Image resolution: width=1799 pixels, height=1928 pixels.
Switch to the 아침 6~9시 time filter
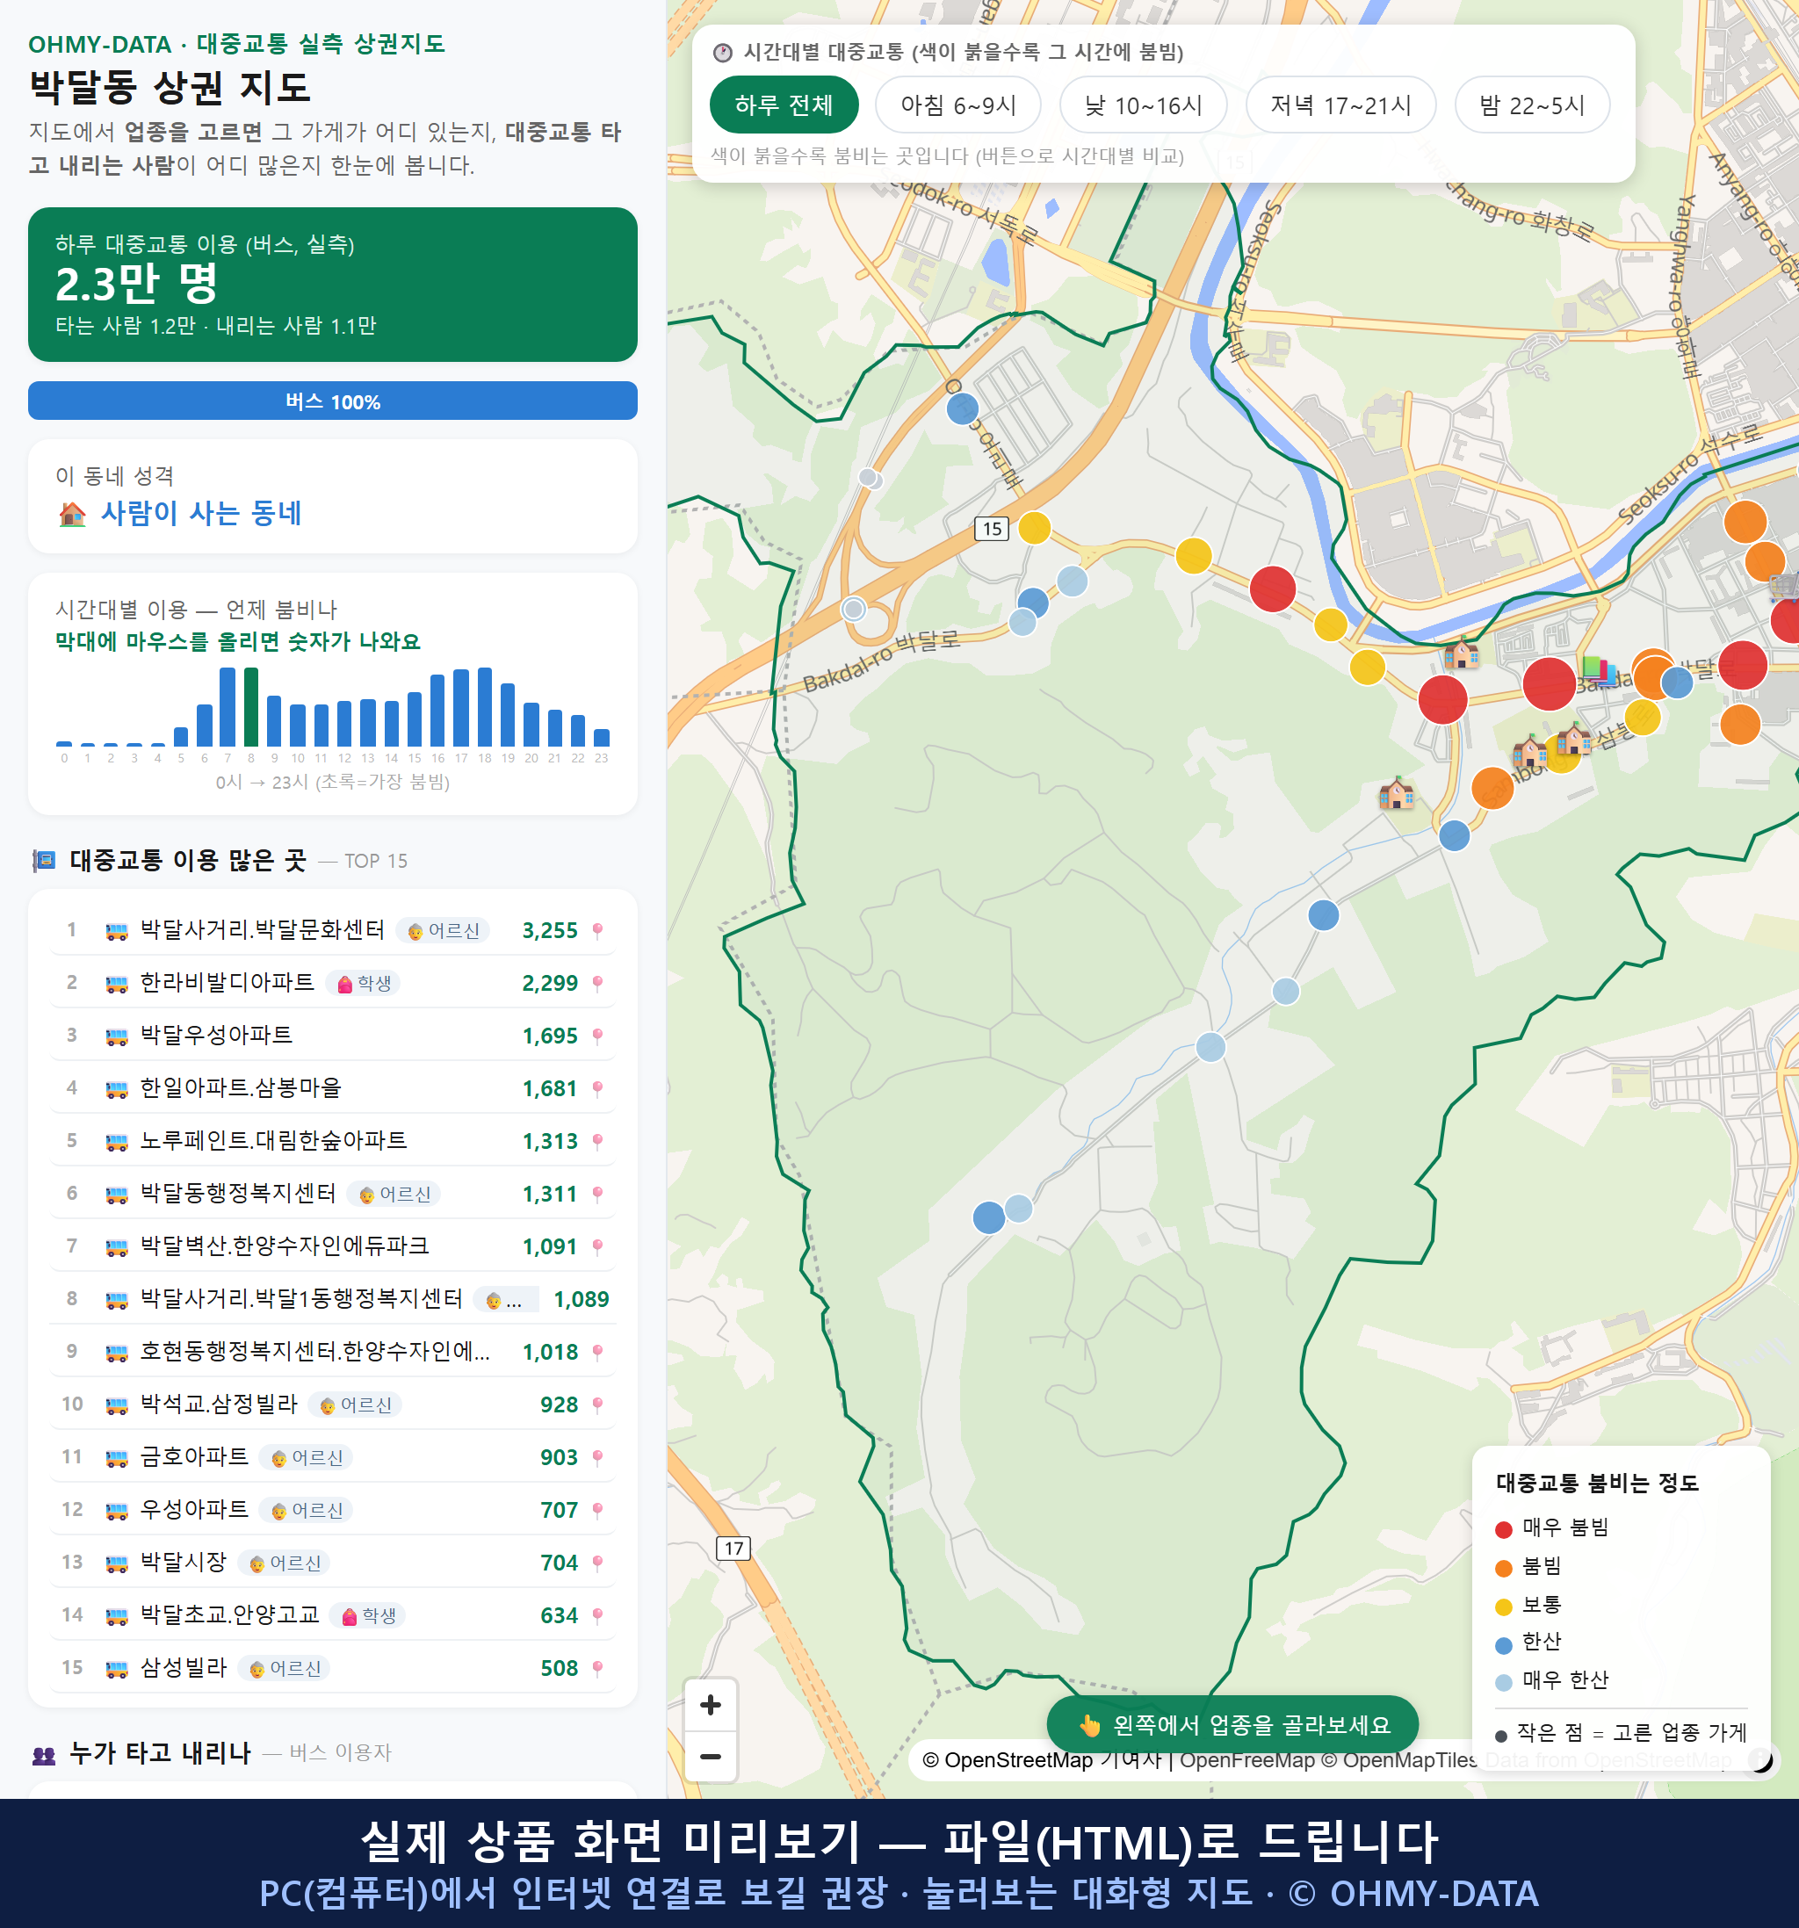958,105
